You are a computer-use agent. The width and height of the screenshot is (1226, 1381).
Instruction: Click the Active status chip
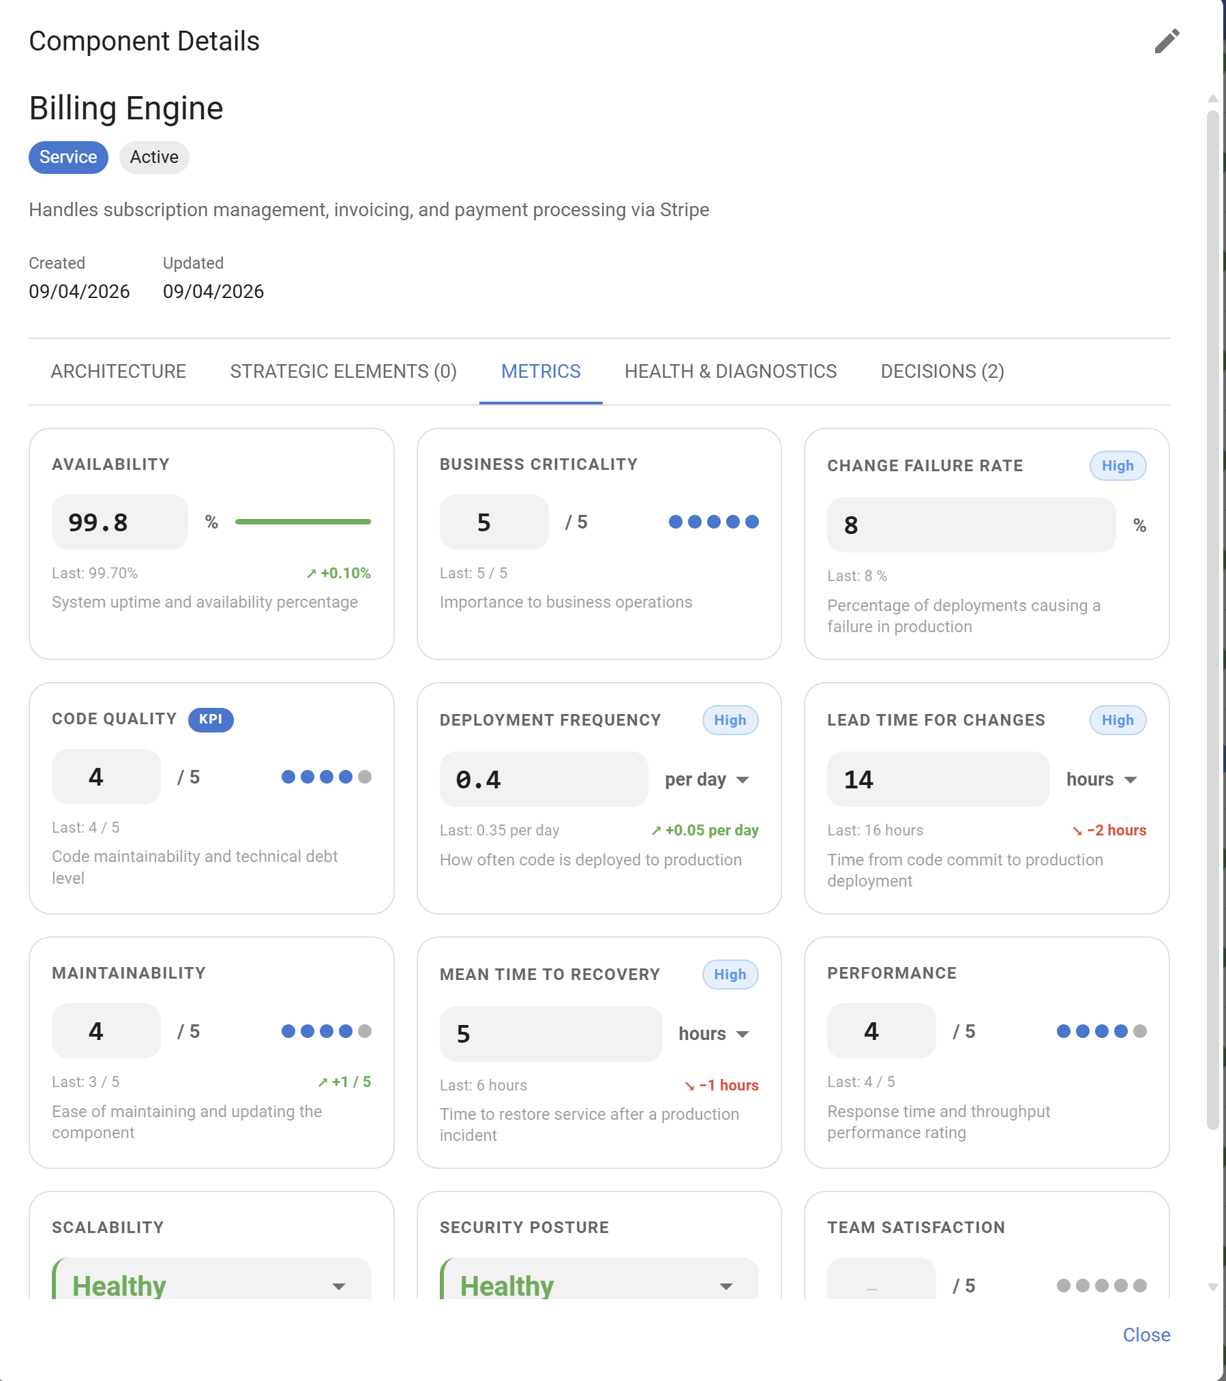click(154, 158)
